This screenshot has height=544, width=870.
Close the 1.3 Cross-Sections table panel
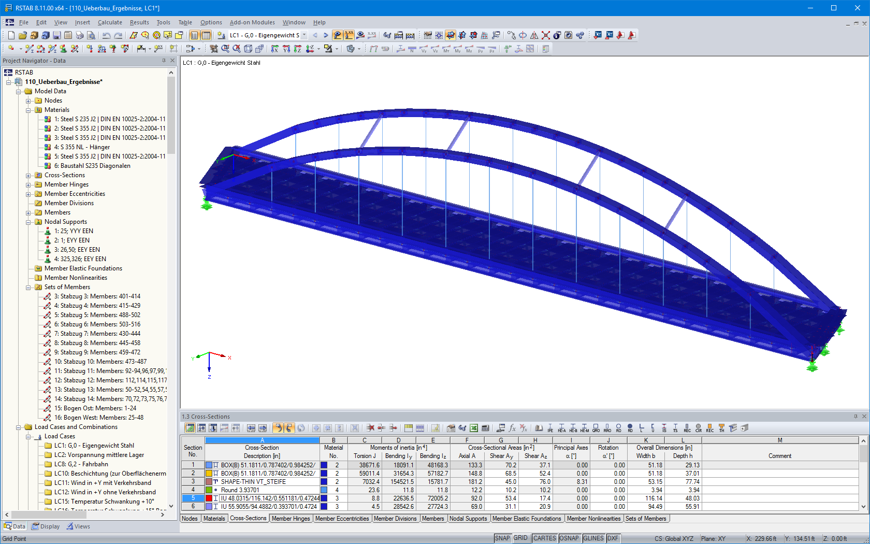point(864,417)
